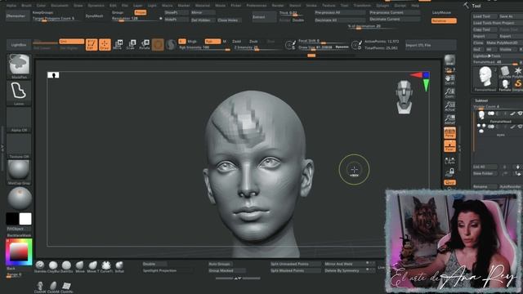Expand the Subtool palette section
The height and width of the screenshot is (294, 523).
[481, 100]
